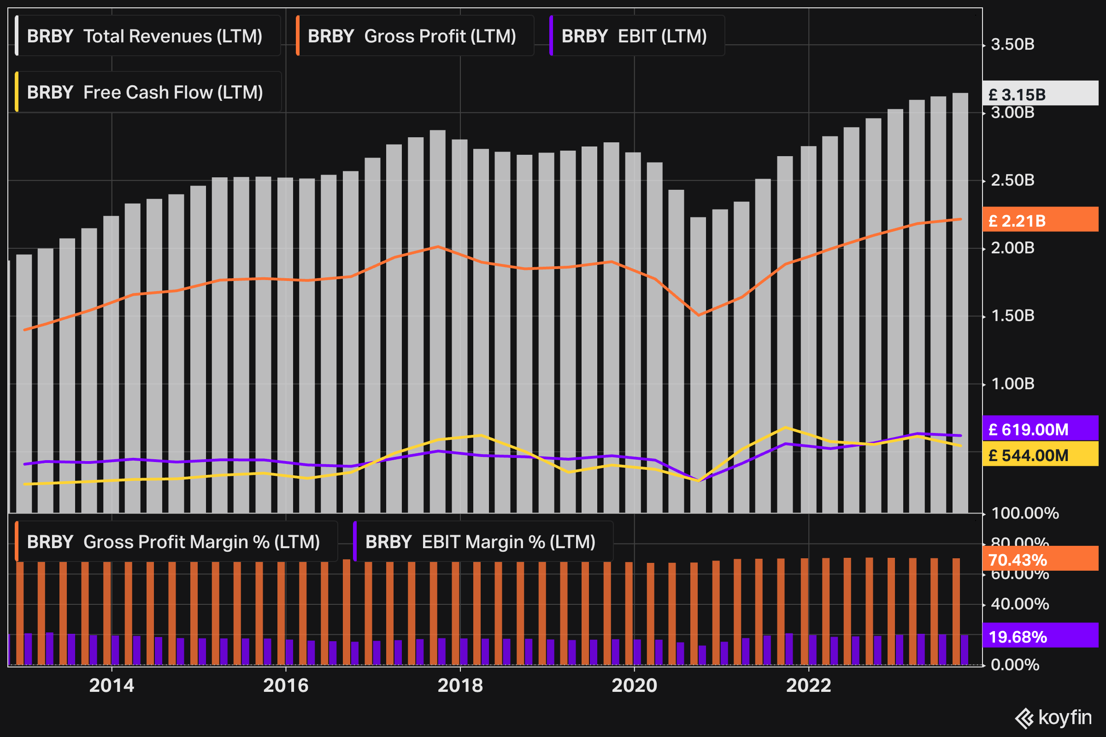This screenshot has width=1106, height=737.
Task: Click the 2.50B y-axis tick label
Action: coord(1013,181)
